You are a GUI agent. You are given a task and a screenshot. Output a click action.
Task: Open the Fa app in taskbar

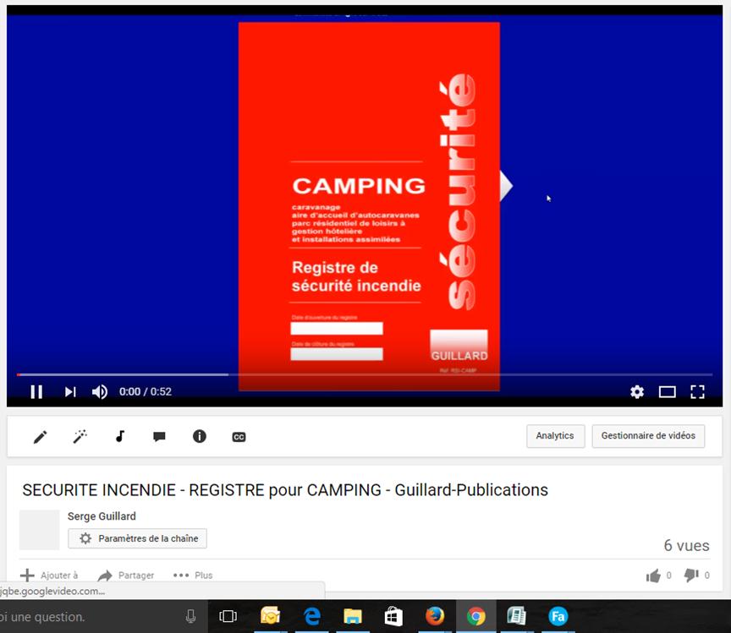click(x=558, y=616)
